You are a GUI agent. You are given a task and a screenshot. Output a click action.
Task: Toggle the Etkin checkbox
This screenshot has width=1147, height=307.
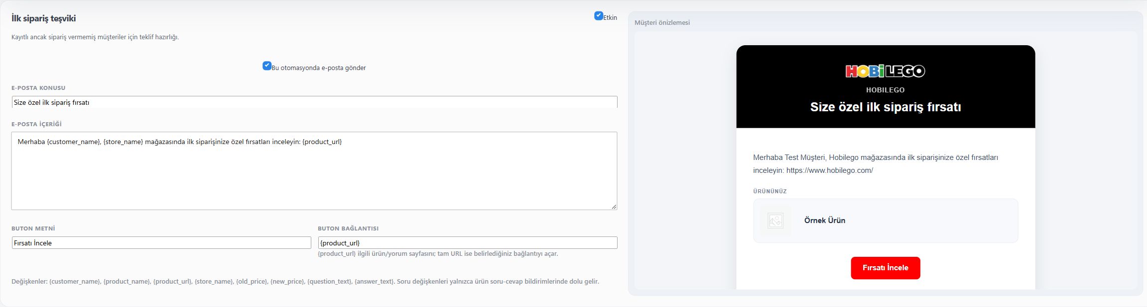599,16
